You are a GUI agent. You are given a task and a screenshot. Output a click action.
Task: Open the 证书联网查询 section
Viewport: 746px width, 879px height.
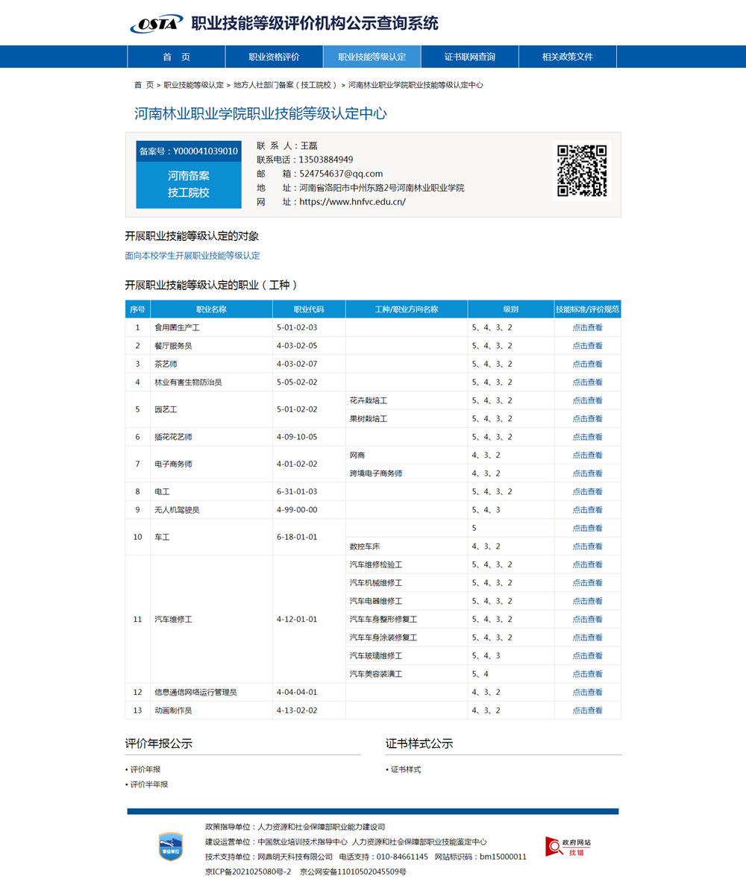click(469, 56)
